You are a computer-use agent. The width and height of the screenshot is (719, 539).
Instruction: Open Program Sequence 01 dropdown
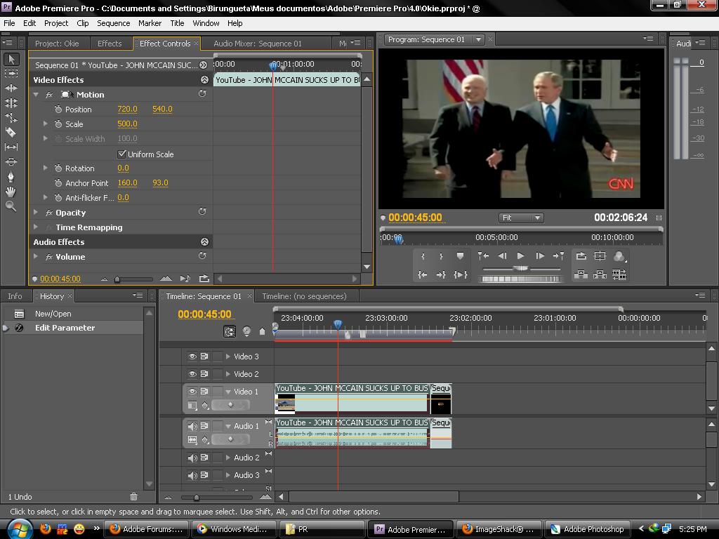478,39
